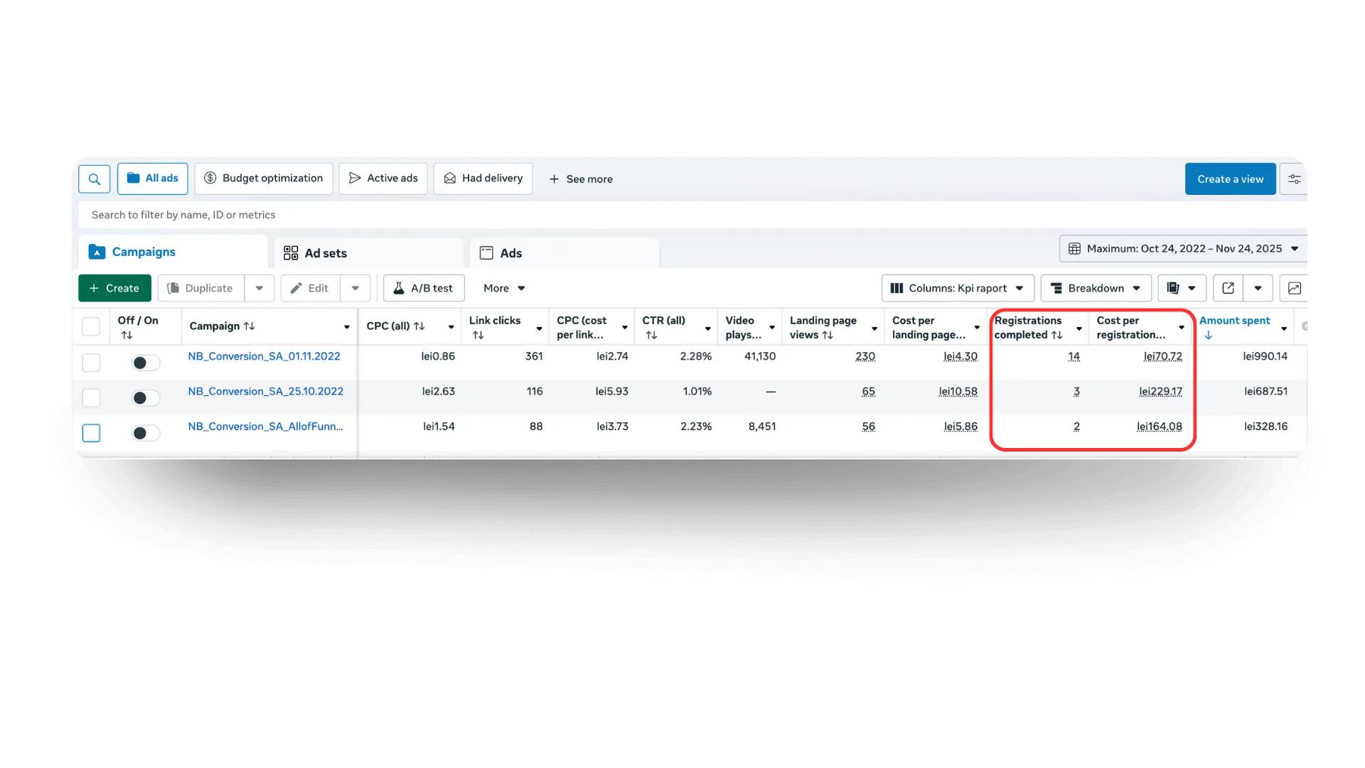
Task: Tick the select-all header checkbox
Action: [x=91, y=326]
